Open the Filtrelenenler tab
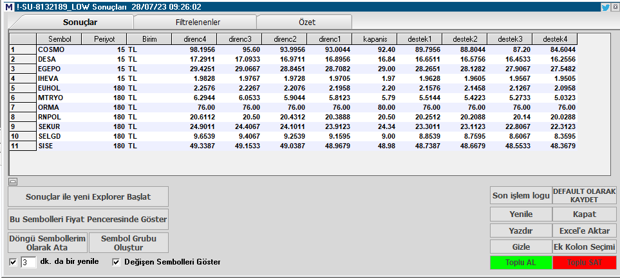The width and height of the screenshot is (620, 278). (198, 22)
